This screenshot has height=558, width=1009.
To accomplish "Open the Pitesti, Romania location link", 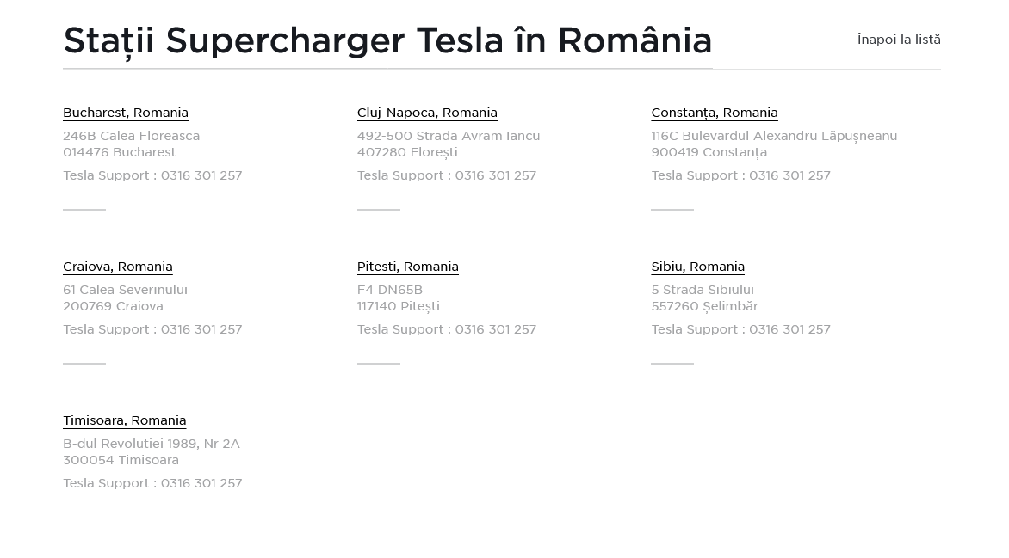I will tap(408, 267).
